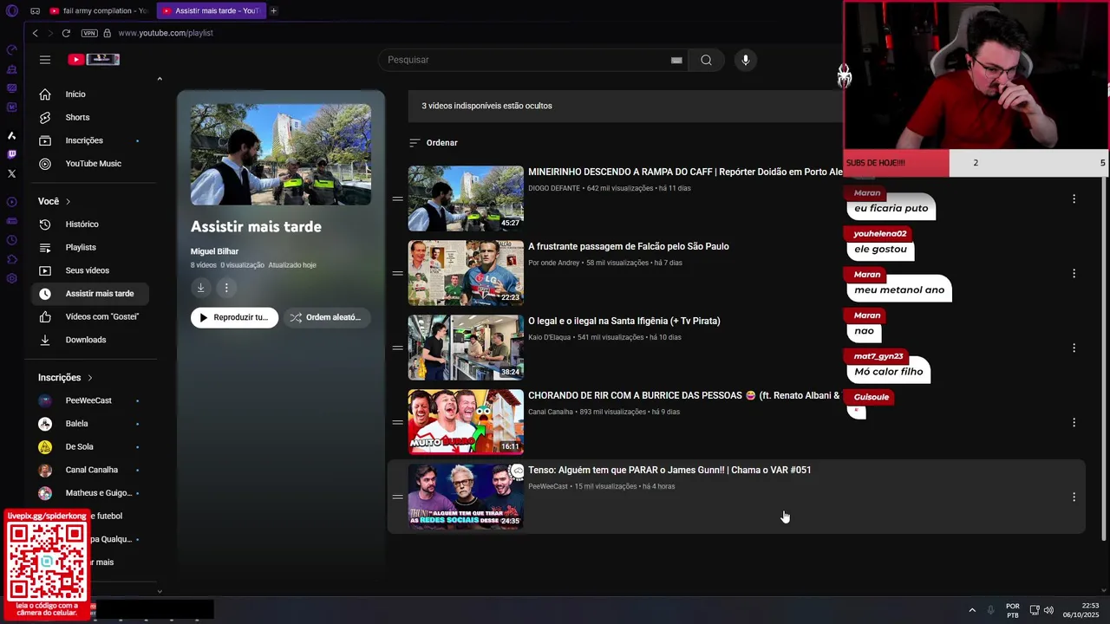
Task: Play MINEIRINHO DESCENDO A RAMPA video thumbnail
Action: click(x=466, y=198)
